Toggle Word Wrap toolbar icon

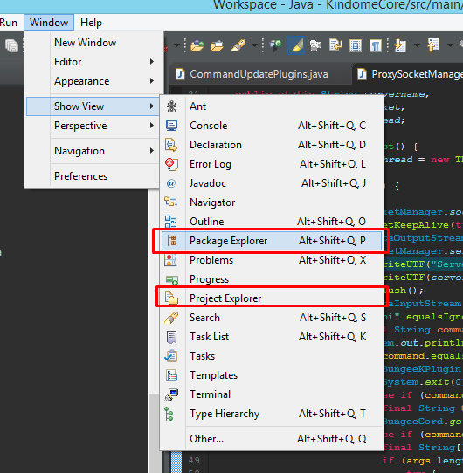pos(335,45)
